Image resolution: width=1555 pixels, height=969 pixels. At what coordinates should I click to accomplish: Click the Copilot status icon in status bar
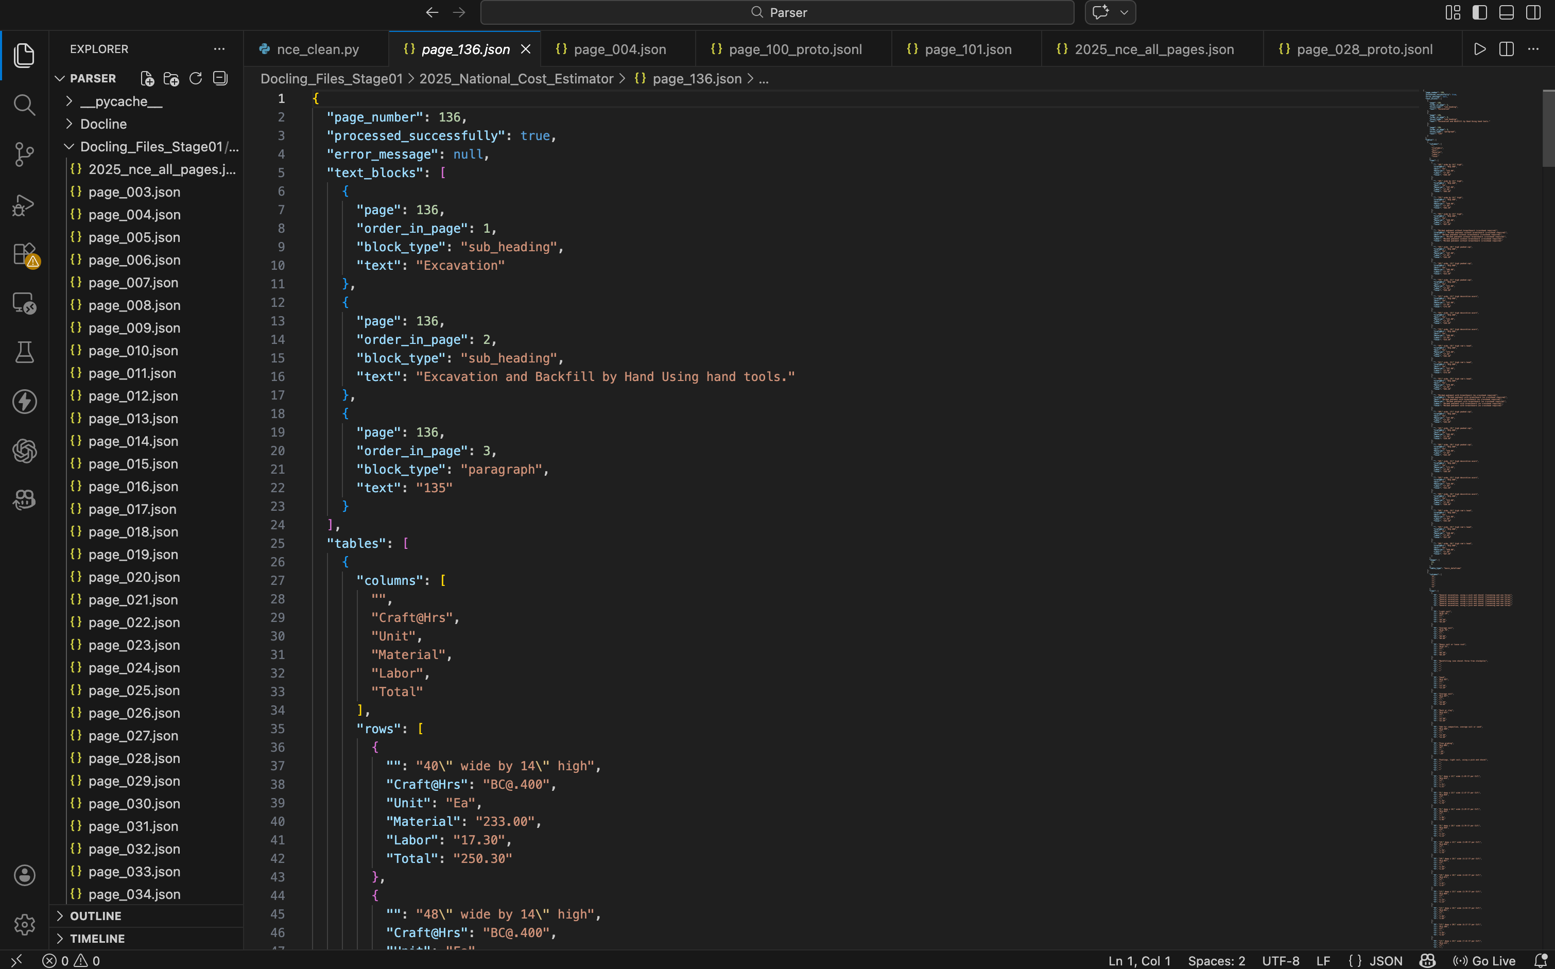[x=1427, y=961]
